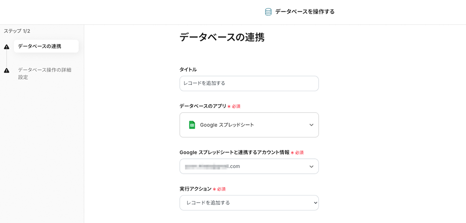The height and width of the screenshot is (223, 466).
Task: Click the ステップ 1/2 indicator text
Action: 17,31
